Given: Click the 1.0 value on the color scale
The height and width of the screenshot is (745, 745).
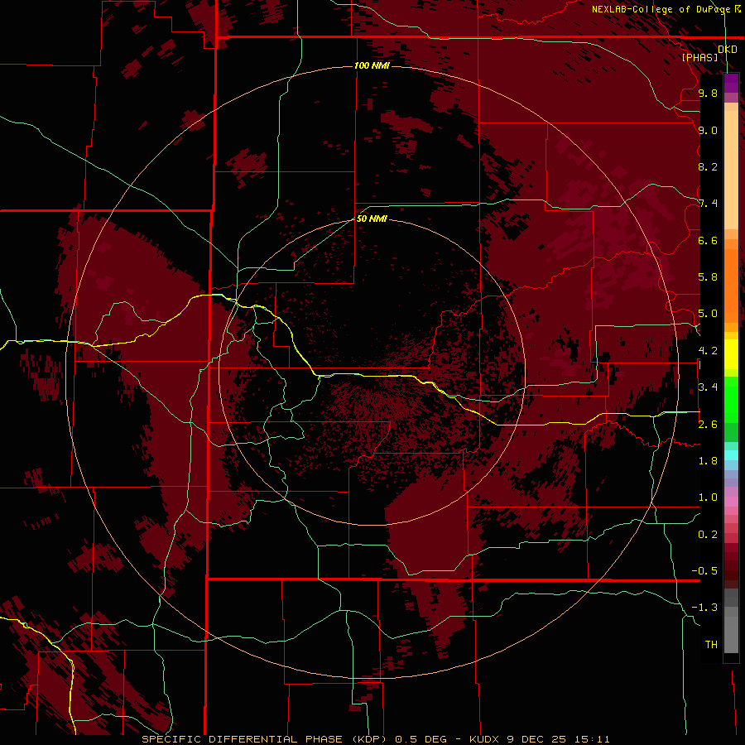Looking at the screenshot, I should (708, 497).
